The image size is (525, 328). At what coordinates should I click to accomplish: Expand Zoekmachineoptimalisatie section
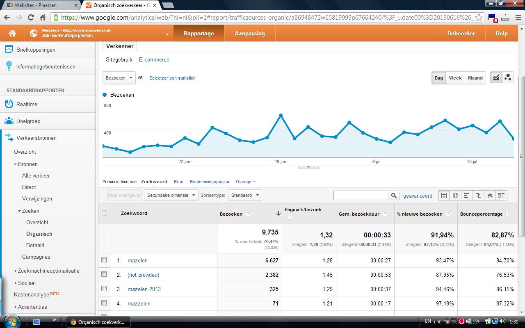coord(16,271)
